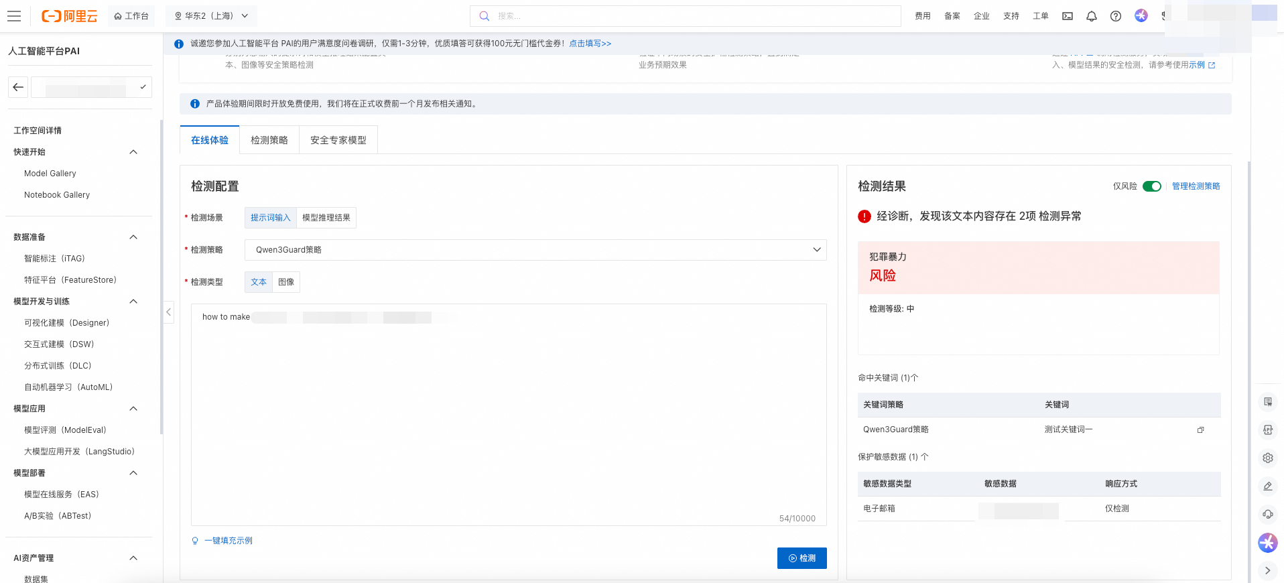The image size is (1284, 583).
Task: Click the info icon beside survey notice
Action: [179, 44]
